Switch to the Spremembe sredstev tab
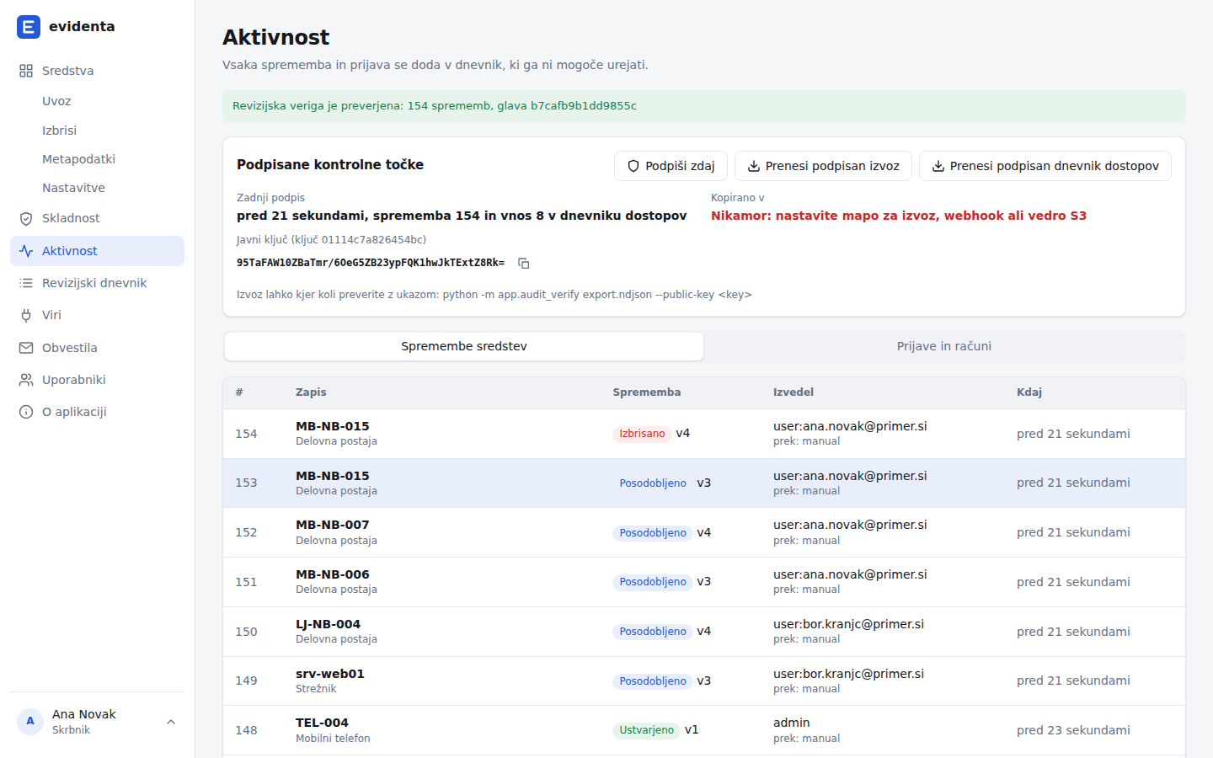Image resolution: width=1213 pixels, height=758 pixels. (464, 346)
